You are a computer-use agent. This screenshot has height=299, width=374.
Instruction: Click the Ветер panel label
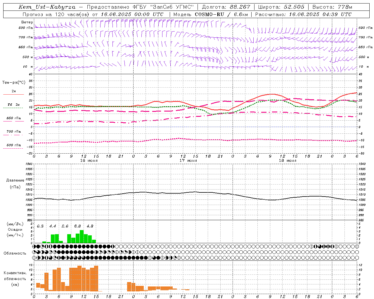(x=27, y=22)
